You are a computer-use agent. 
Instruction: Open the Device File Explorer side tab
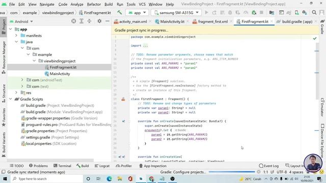pyautogui.click(x=322, y=140)
